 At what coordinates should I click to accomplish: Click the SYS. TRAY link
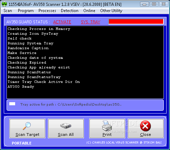pos(91,22)
